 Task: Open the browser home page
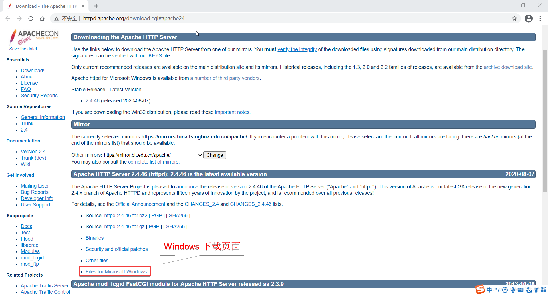42,18
